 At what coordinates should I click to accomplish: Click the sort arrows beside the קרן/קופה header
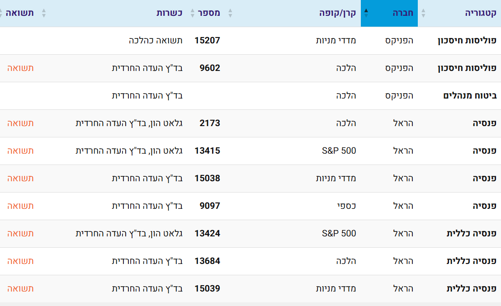[230, 13]
